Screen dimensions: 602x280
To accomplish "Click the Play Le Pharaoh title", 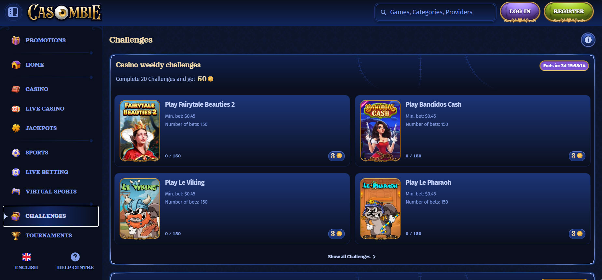I will click(x=428, y=182).
